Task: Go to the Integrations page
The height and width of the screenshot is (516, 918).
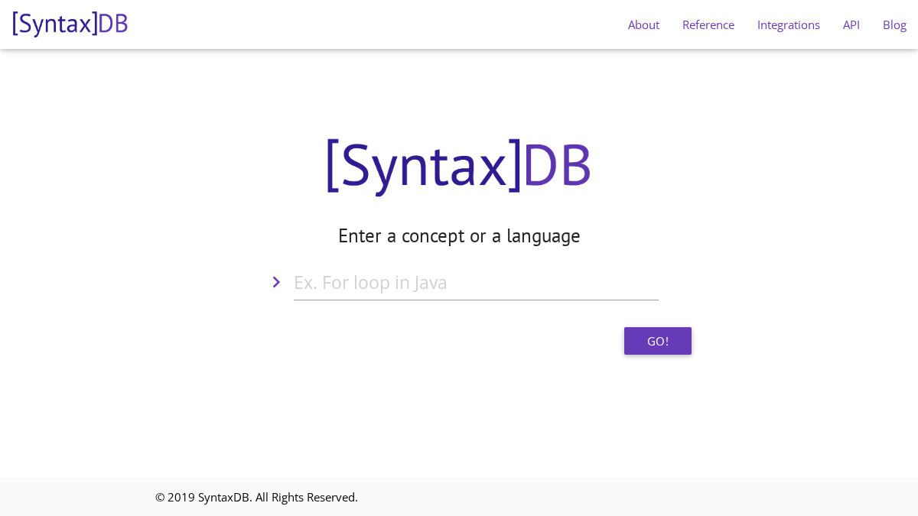Action: 789,24
